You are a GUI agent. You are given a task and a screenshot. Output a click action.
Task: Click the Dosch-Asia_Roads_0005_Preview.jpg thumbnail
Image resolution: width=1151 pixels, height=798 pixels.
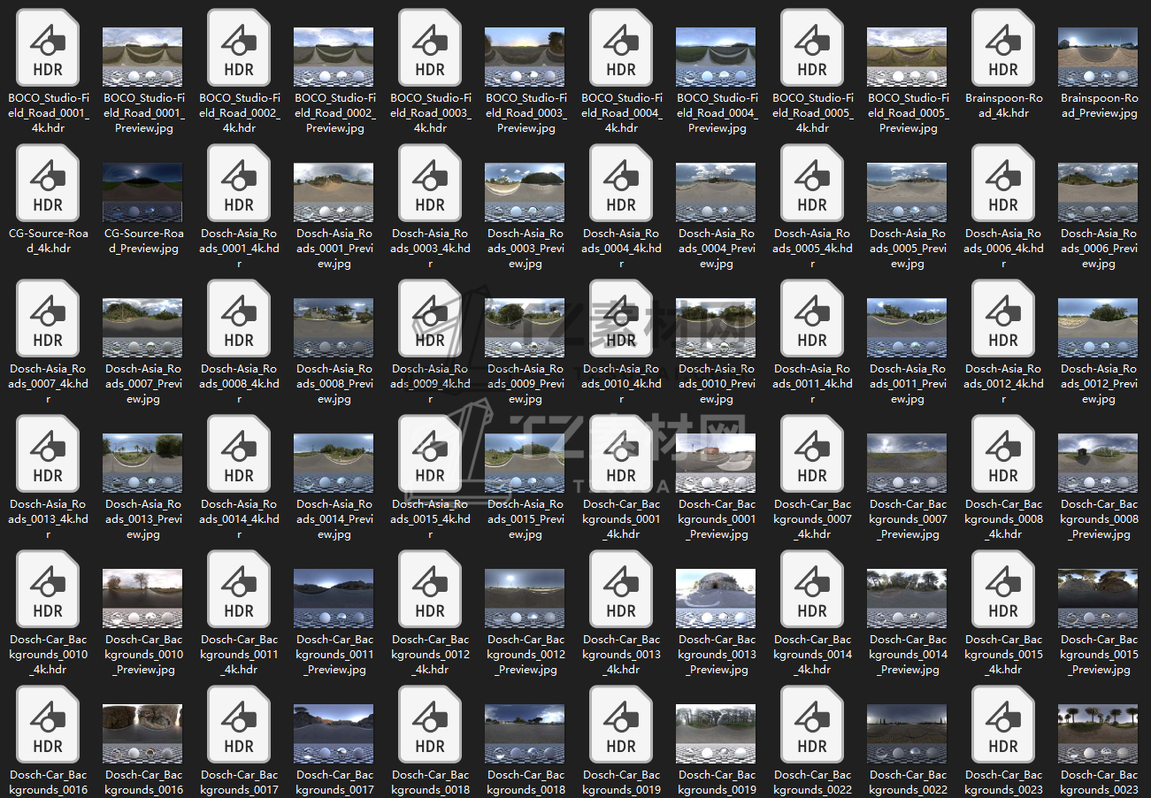click(x=908, y=192)
